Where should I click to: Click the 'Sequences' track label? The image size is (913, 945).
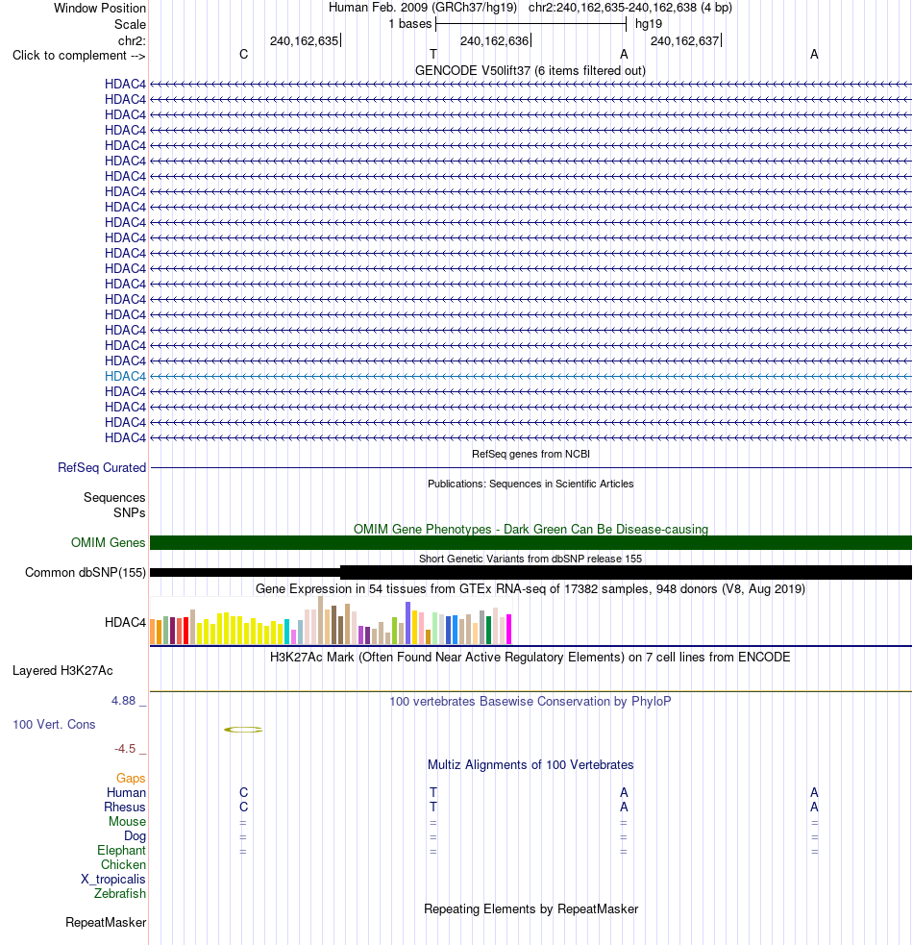[x=114, y=498]
